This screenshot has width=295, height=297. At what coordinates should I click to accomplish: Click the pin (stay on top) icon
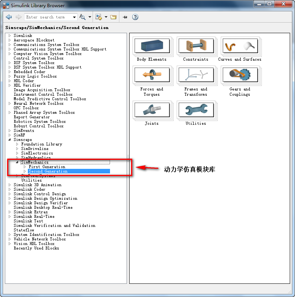[125, 17]
